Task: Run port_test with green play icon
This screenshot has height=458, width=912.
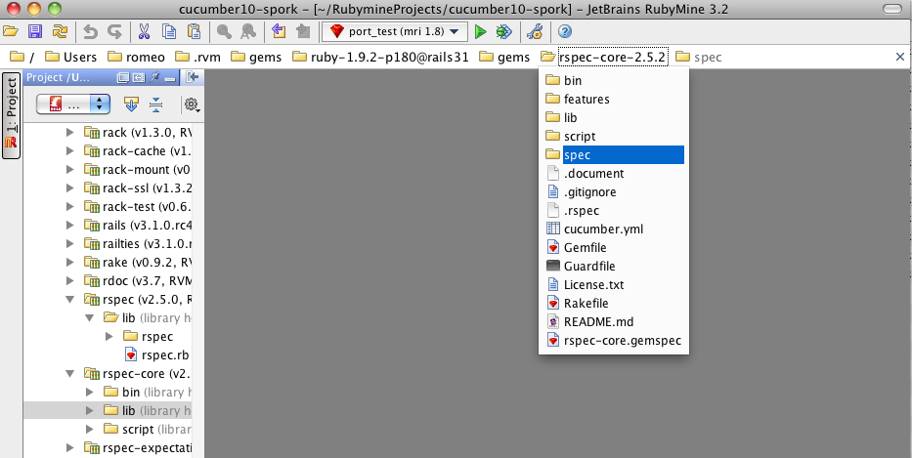Action: [x=480, y=31]
